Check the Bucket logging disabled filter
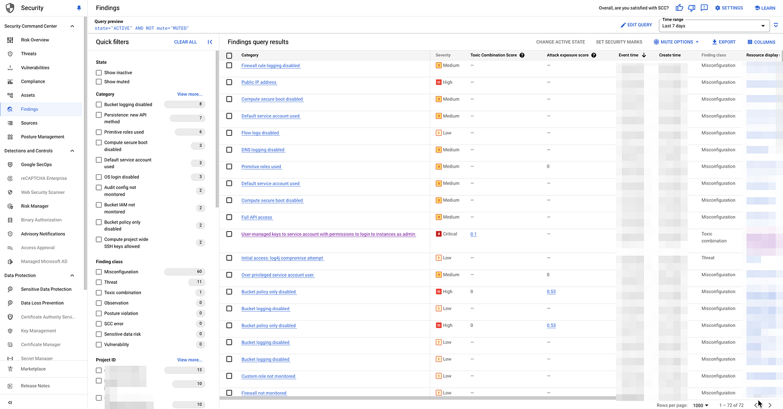The height and width of the screenshot is (409, 783). click(99, 104)
